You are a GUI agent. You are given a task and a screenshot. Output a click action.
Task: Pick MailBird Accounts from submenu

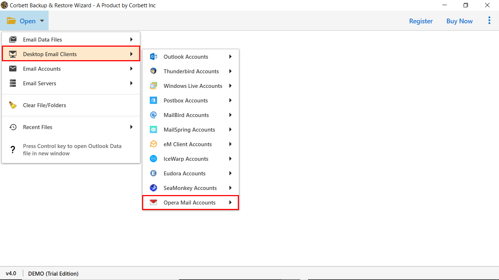[x=190, y=115]
